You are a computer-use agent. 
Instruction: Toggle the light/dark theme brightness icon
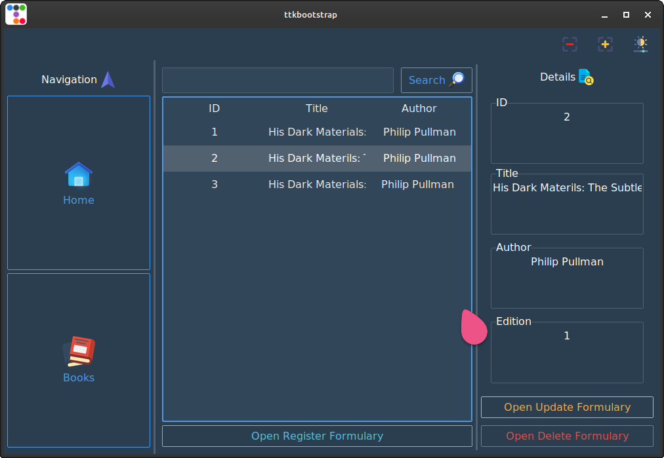click(640, 45)
